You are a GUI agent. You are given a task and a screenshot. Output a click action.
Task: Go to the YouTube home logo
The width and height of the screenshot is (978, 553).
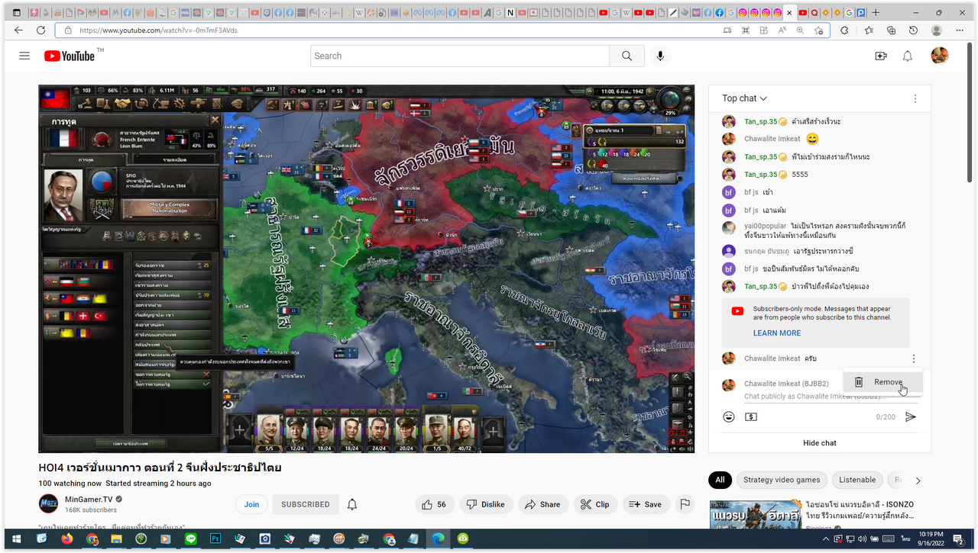coord(70,56)
